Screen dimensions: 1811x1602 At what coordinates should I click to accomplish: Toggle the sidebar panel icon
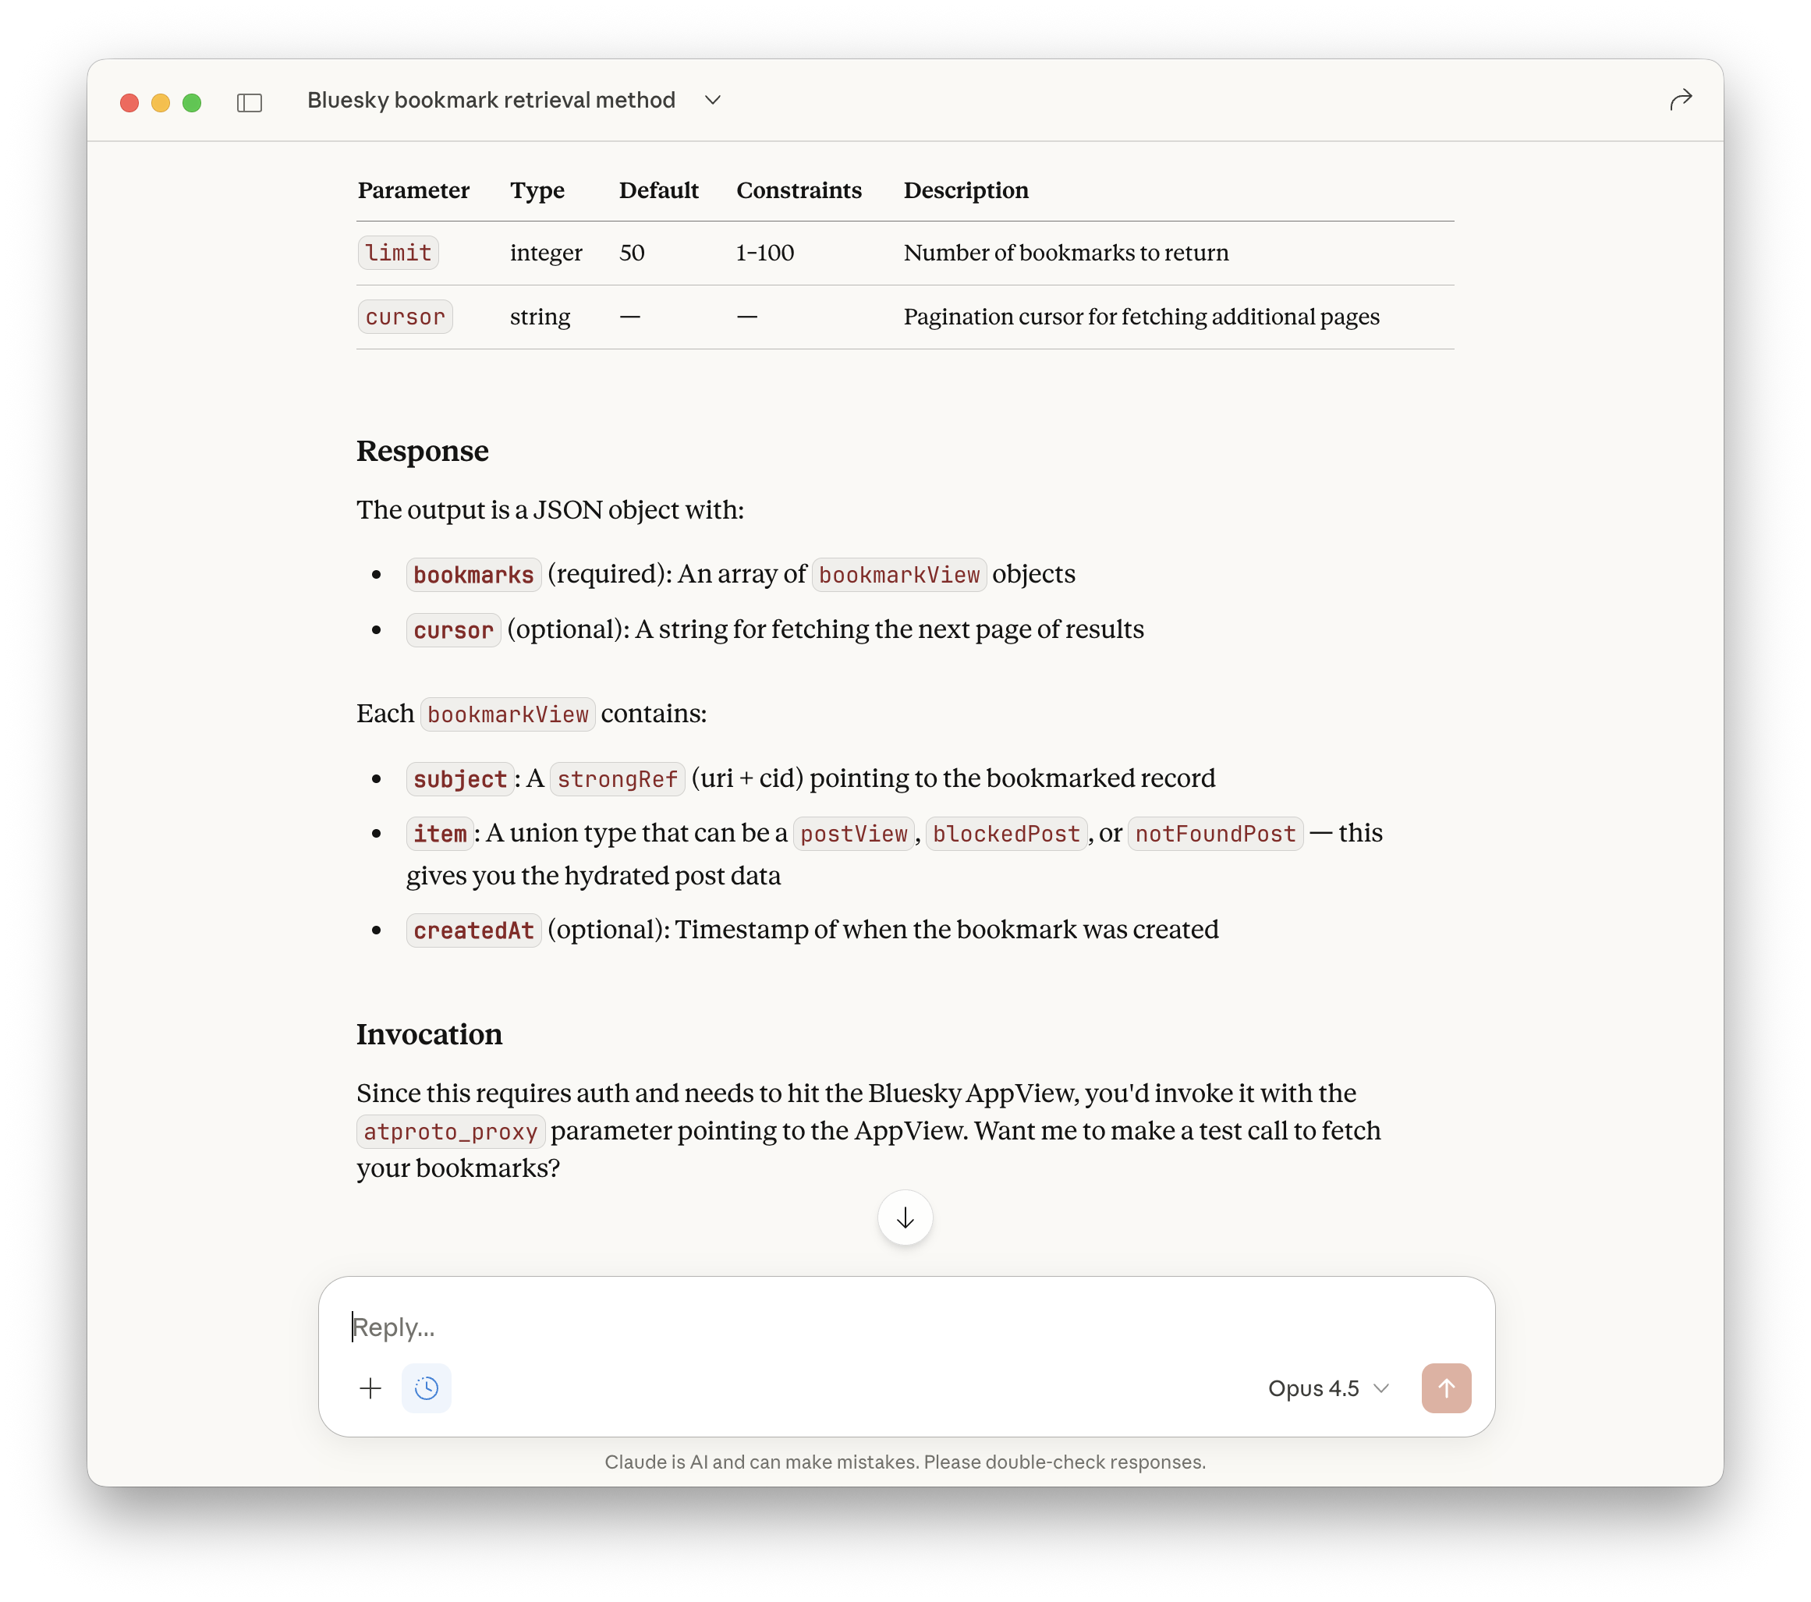(249, 103)
